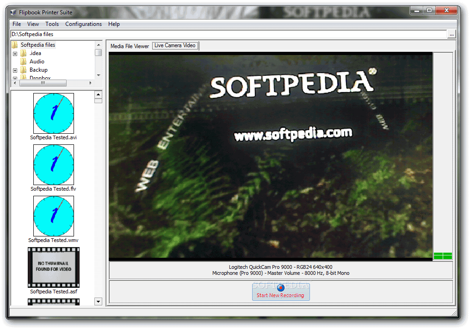Open the File menu

(x=17, y=24)
